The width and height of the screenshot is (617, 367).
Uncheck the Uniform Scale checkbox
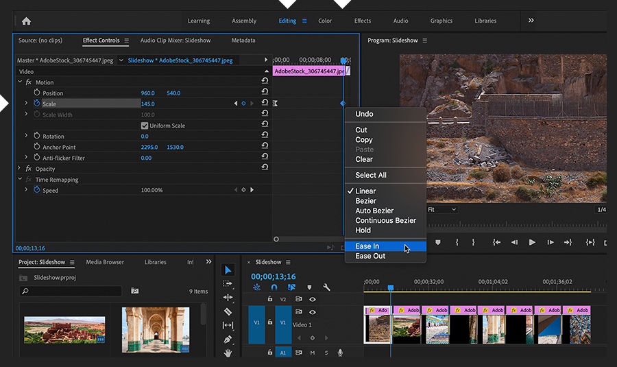coord(145,126)
